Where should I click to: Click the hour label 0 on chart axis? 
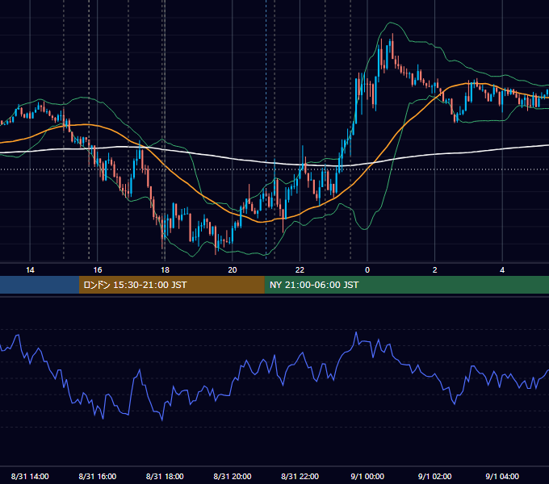point(367,270)
